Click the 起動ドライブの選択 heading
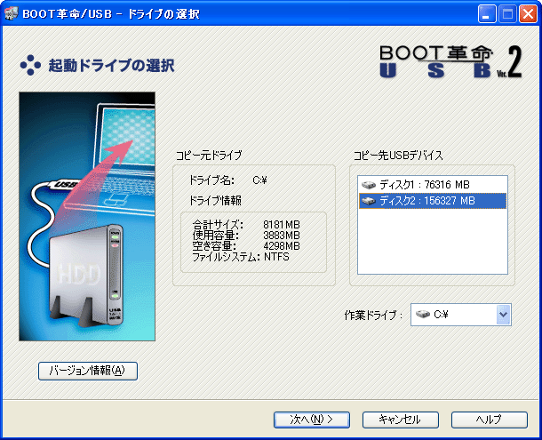The image size is (542, 440). (111, 66)
